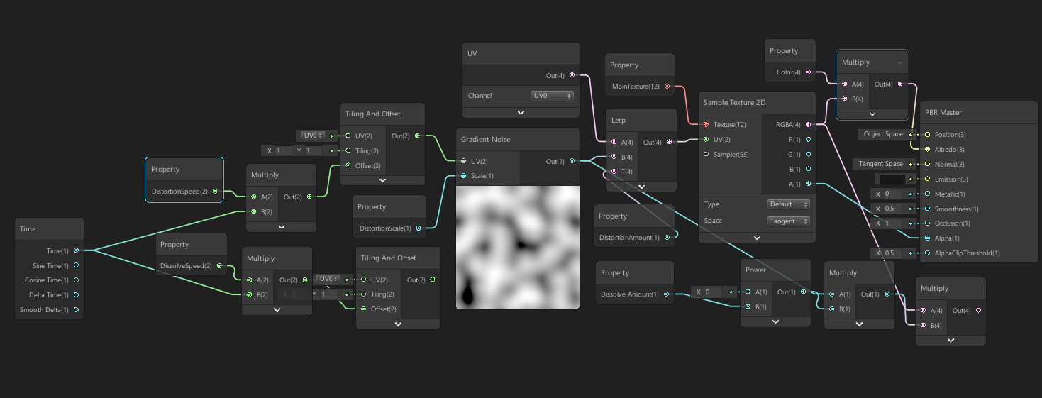This screenshot has height=398, width=1042.
Task: Click the Time(1) output port on Time node
Action: click(76, 250)
